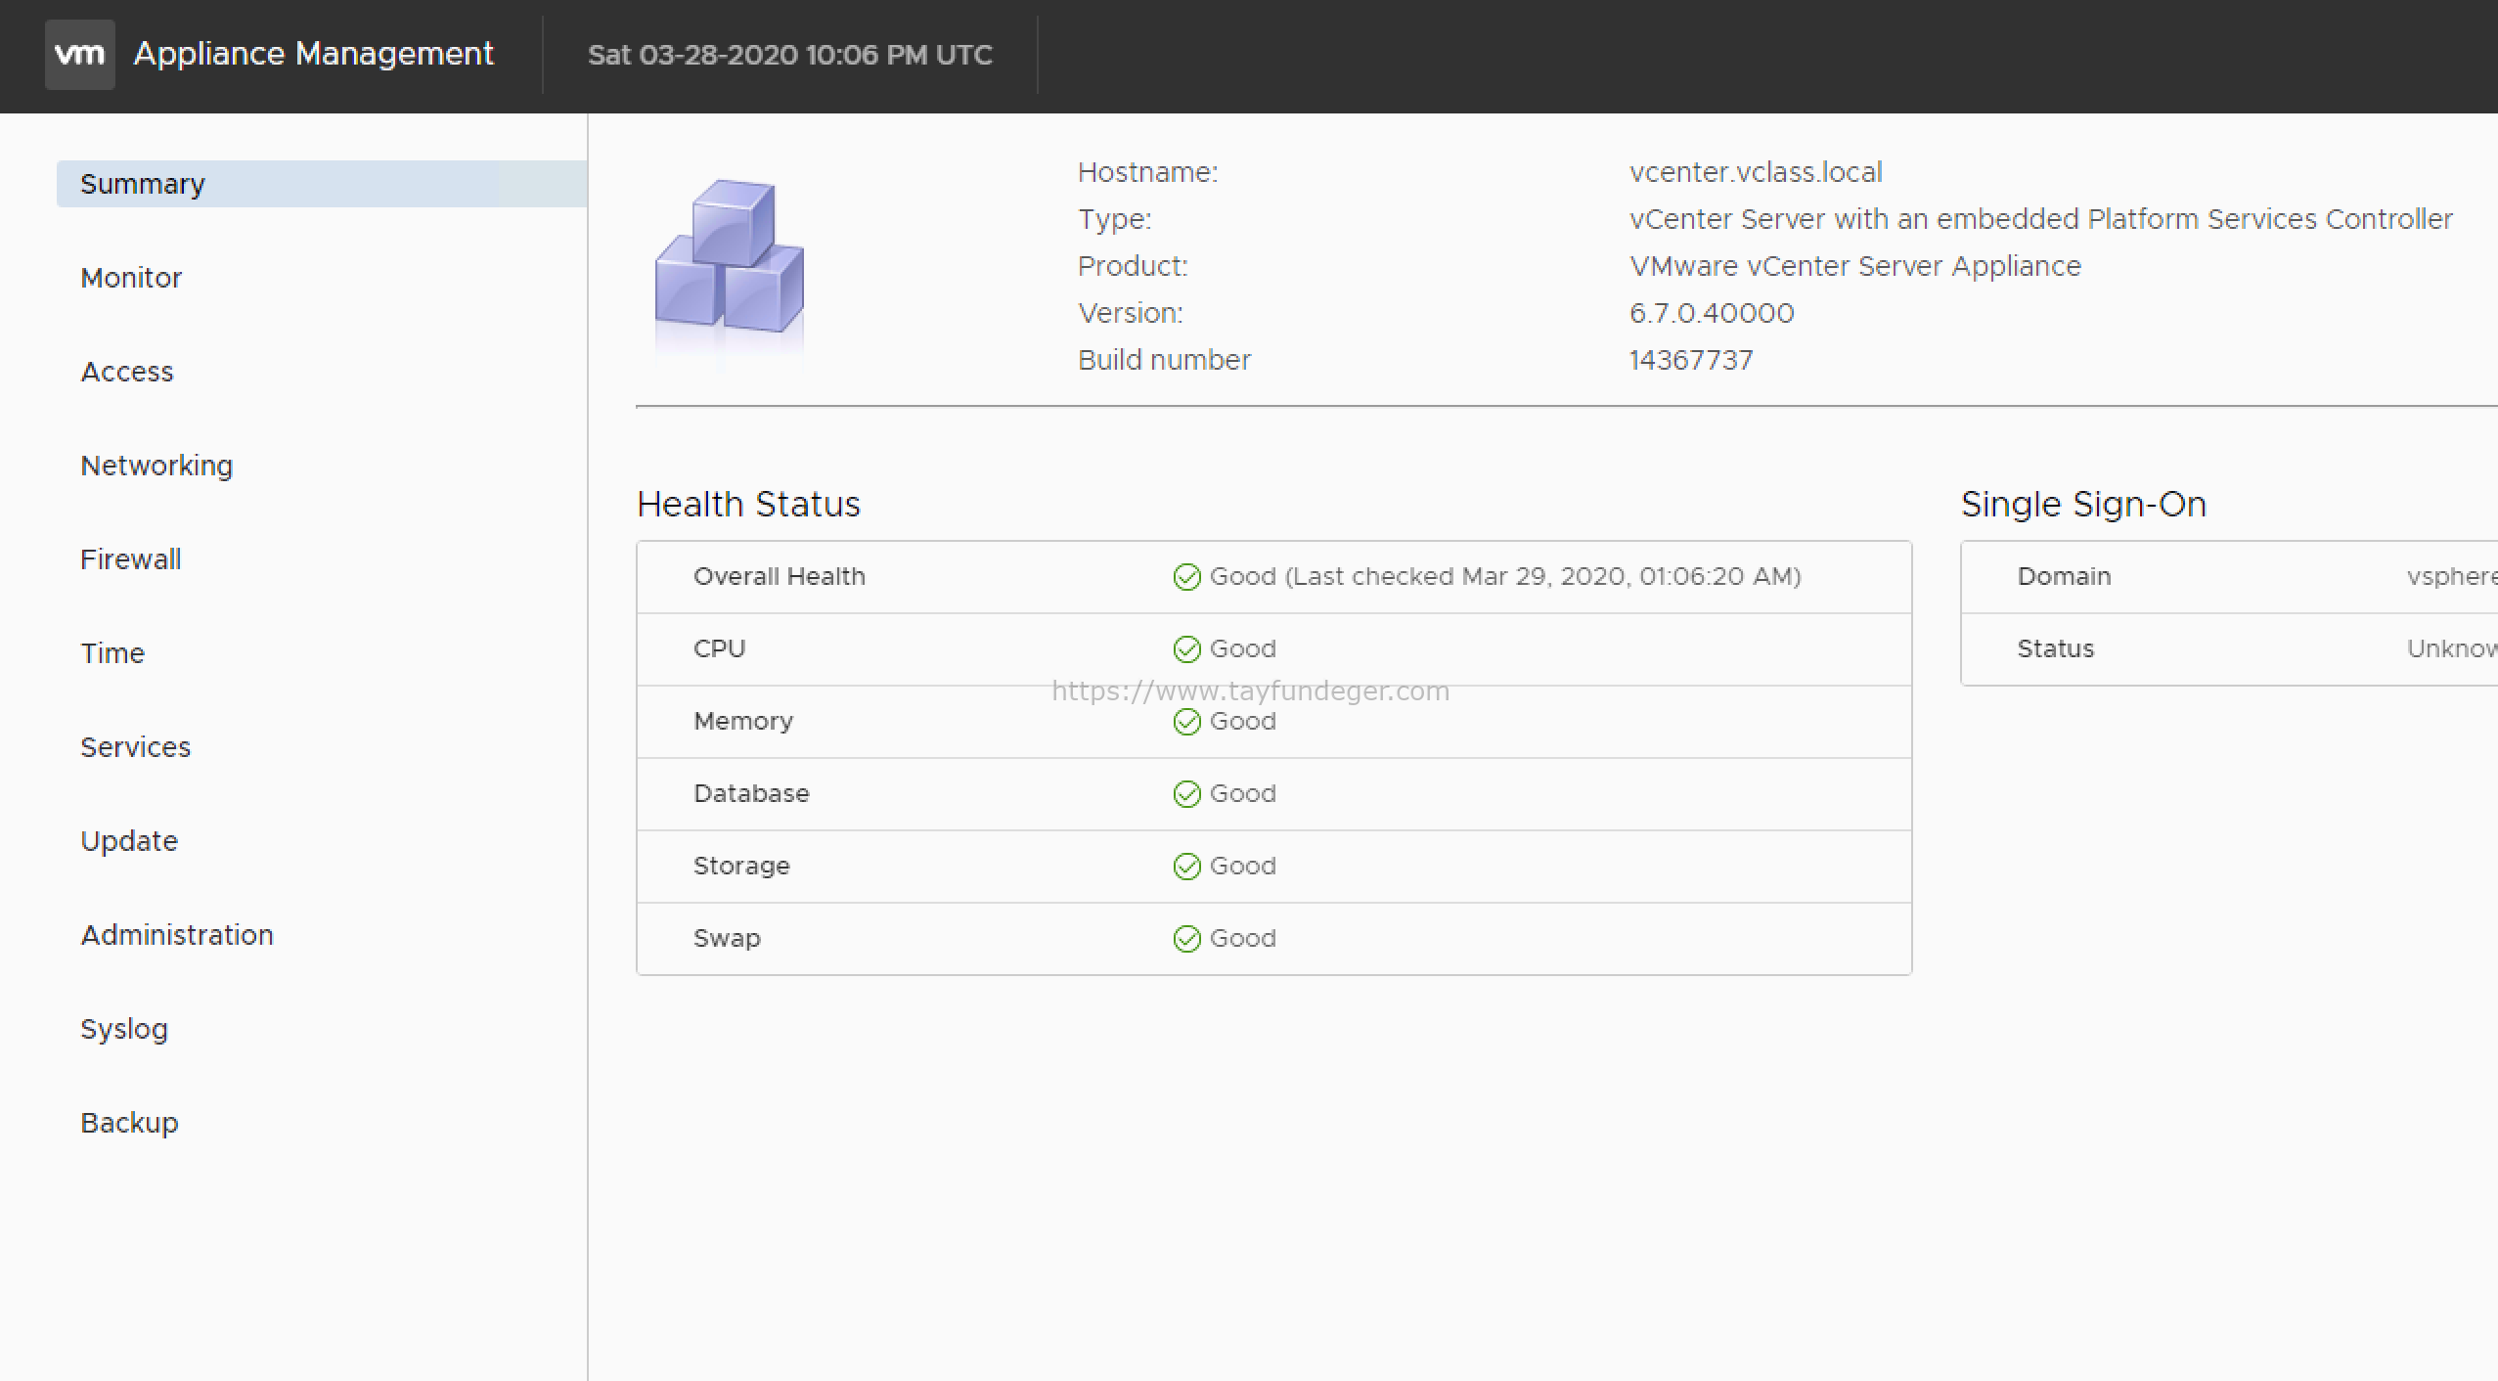
Task: Click the Memory green check icon
Action: coord(1186,722)
